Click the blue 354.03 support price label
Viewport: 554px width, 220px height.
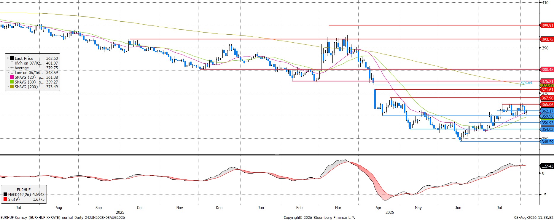pyautogui.click(x=547, y=129)
